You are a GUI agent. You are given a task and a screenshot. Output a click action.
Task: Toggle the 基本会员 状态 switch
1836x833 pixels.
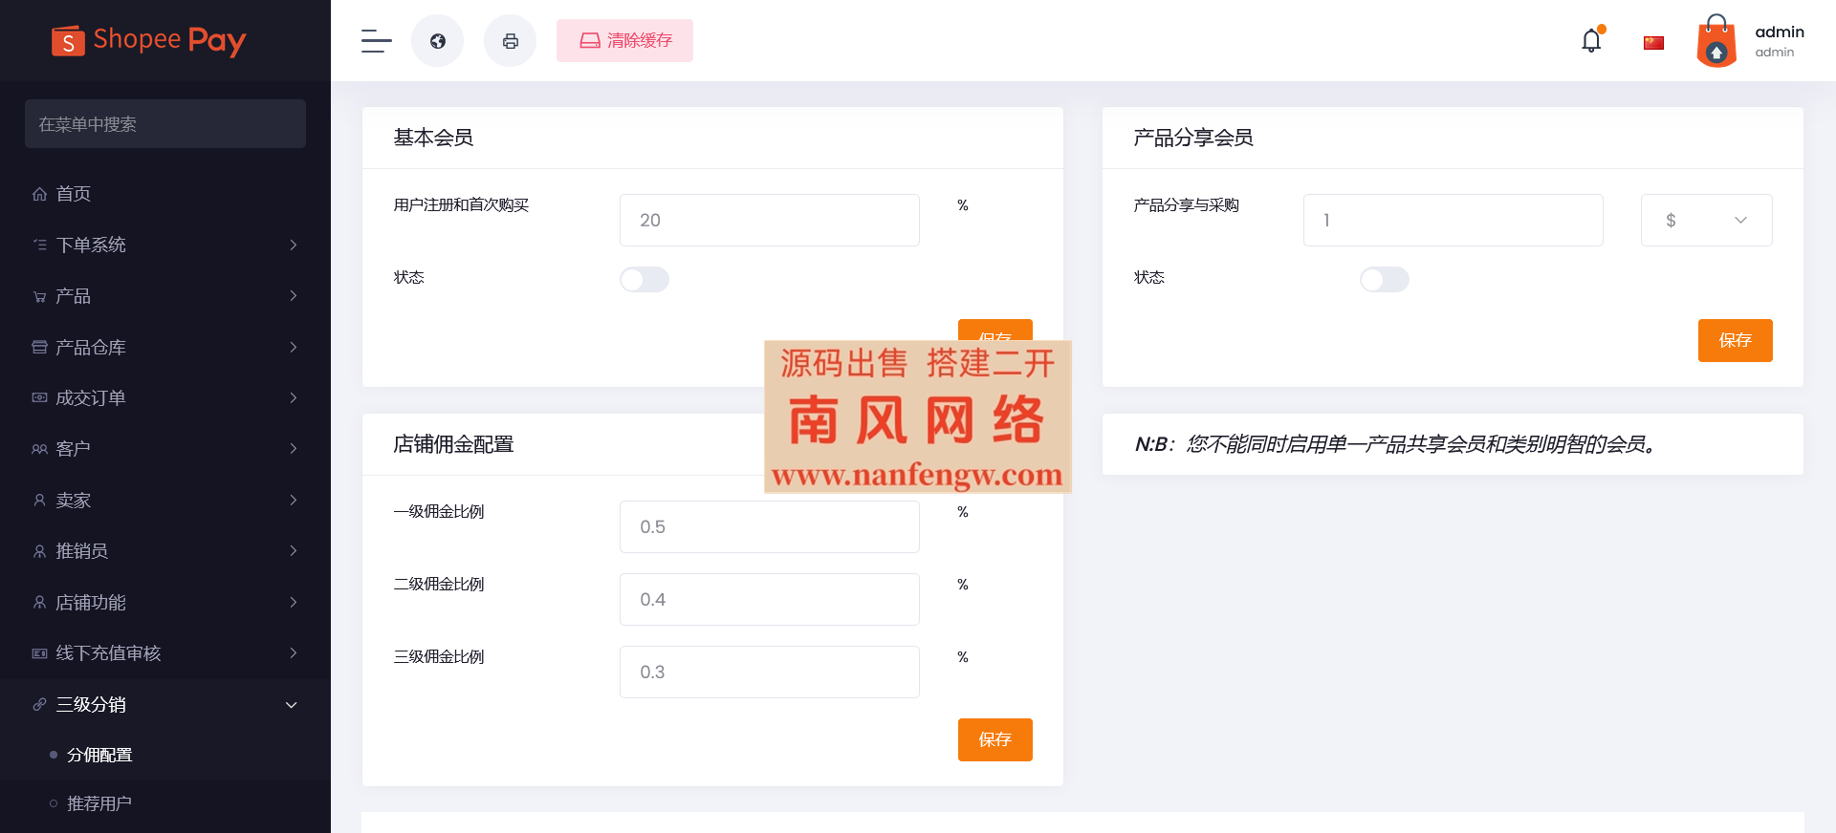point(644,279)
